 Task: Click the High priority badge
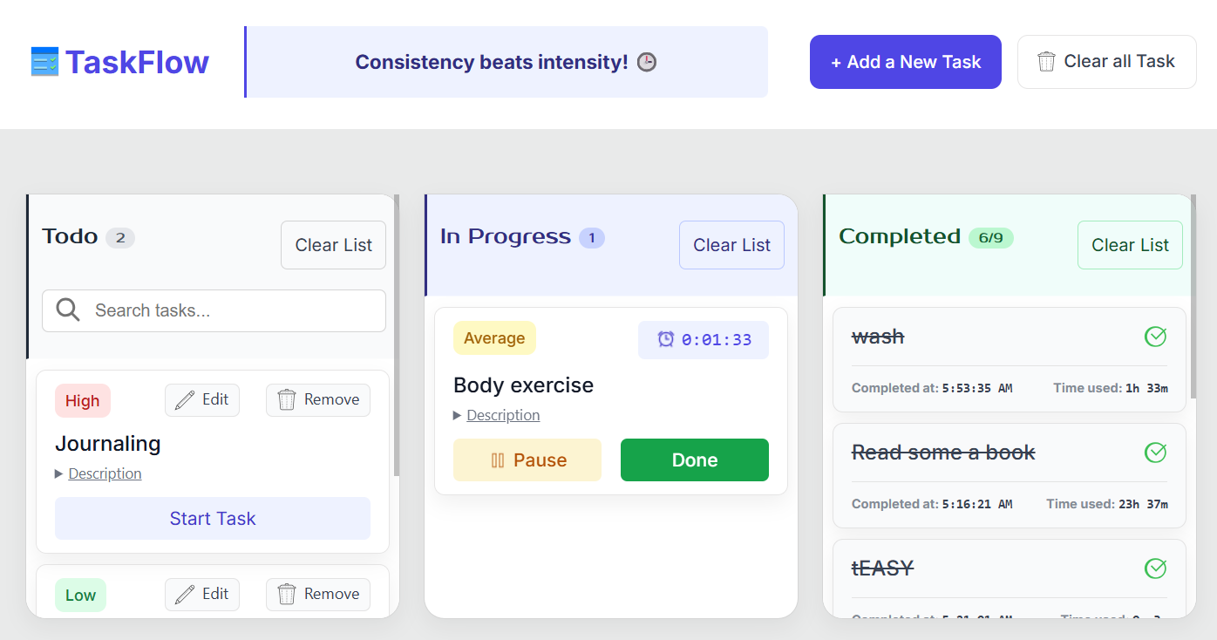(x=82, y=400)
